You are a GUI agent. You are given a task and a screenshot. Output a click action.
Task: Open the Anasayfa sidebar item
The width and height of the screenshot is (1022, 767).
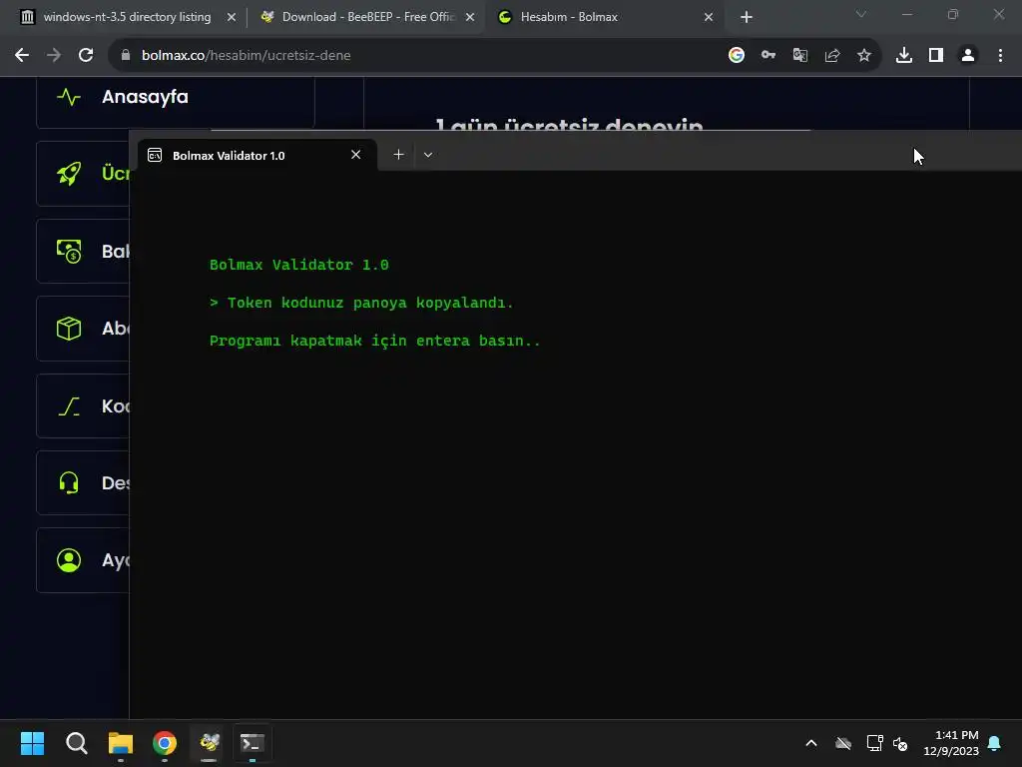click(x=176, y=99)
